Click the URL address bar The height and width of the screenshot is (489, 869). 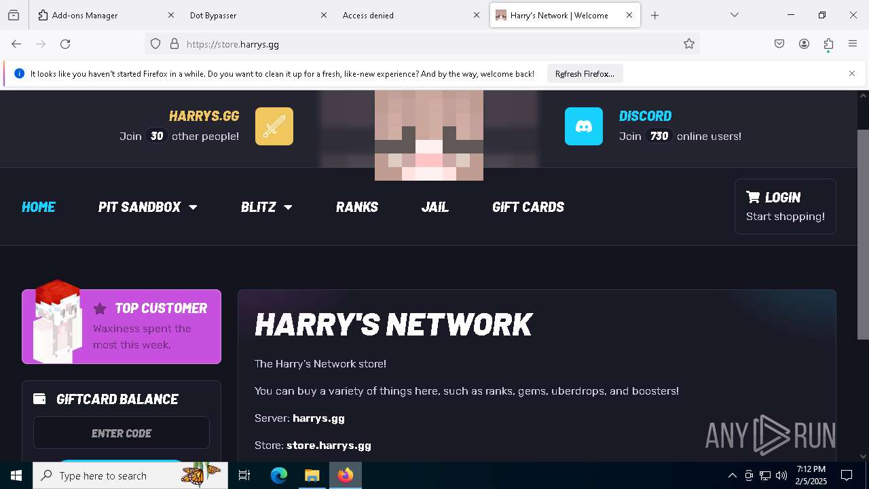click(421, 44)
